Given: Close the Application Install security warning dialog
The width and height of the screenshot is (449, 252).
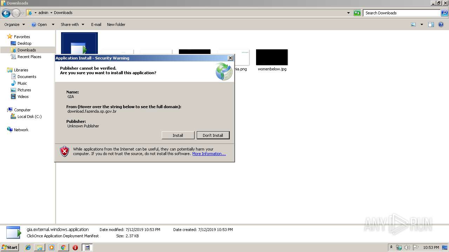Looking at the screenshot, I should pyautogui.click(x=230, y=58).
